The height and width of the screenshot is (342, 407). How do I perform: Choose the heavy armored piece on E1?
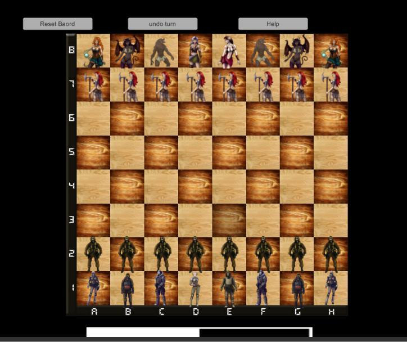[x=229, y=288]
